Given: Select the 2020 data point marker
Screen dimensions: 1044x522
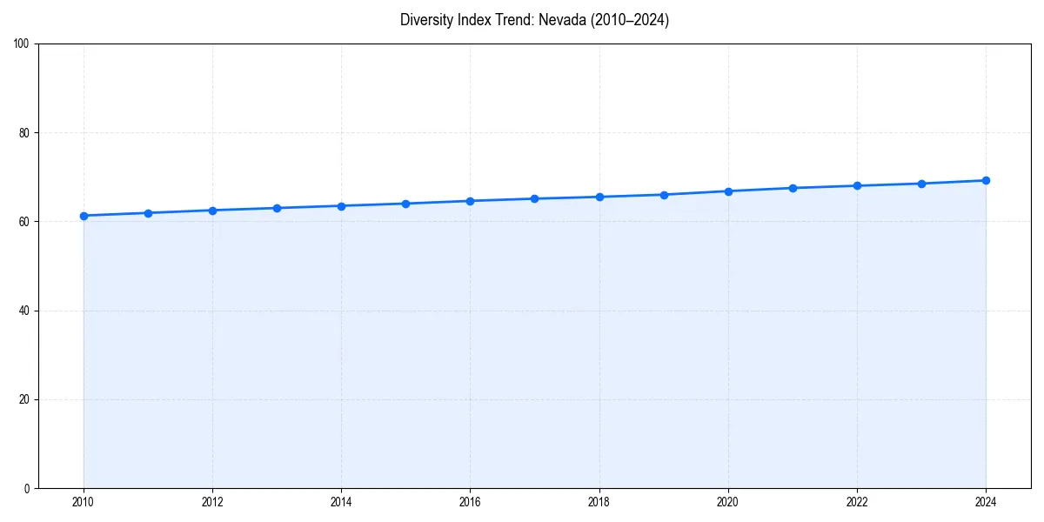Looking at the screenshot, I should point(728,190).
